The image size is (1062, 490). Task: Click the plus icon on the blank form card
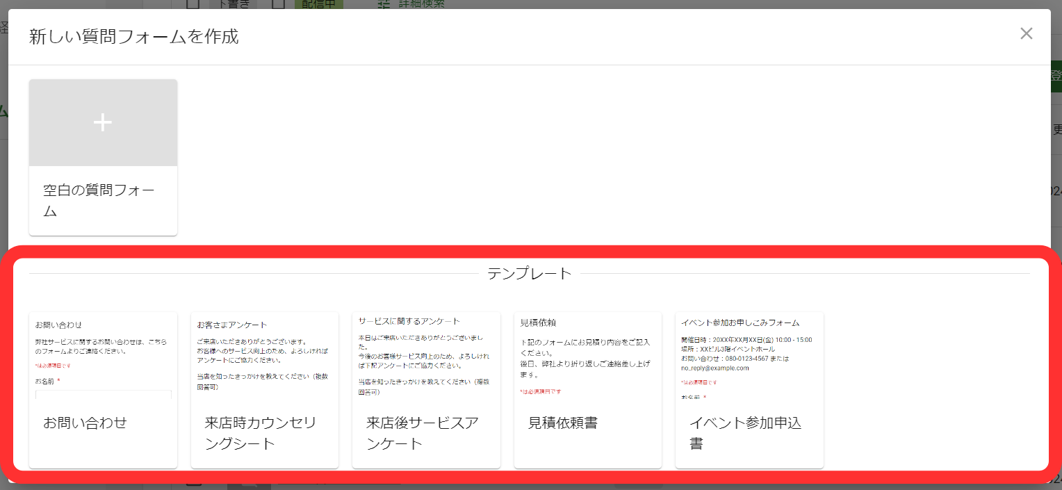103,122
